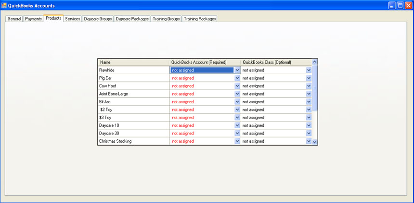Open the Daycare Groups tab
414x203 pixels.
[98, 19]
